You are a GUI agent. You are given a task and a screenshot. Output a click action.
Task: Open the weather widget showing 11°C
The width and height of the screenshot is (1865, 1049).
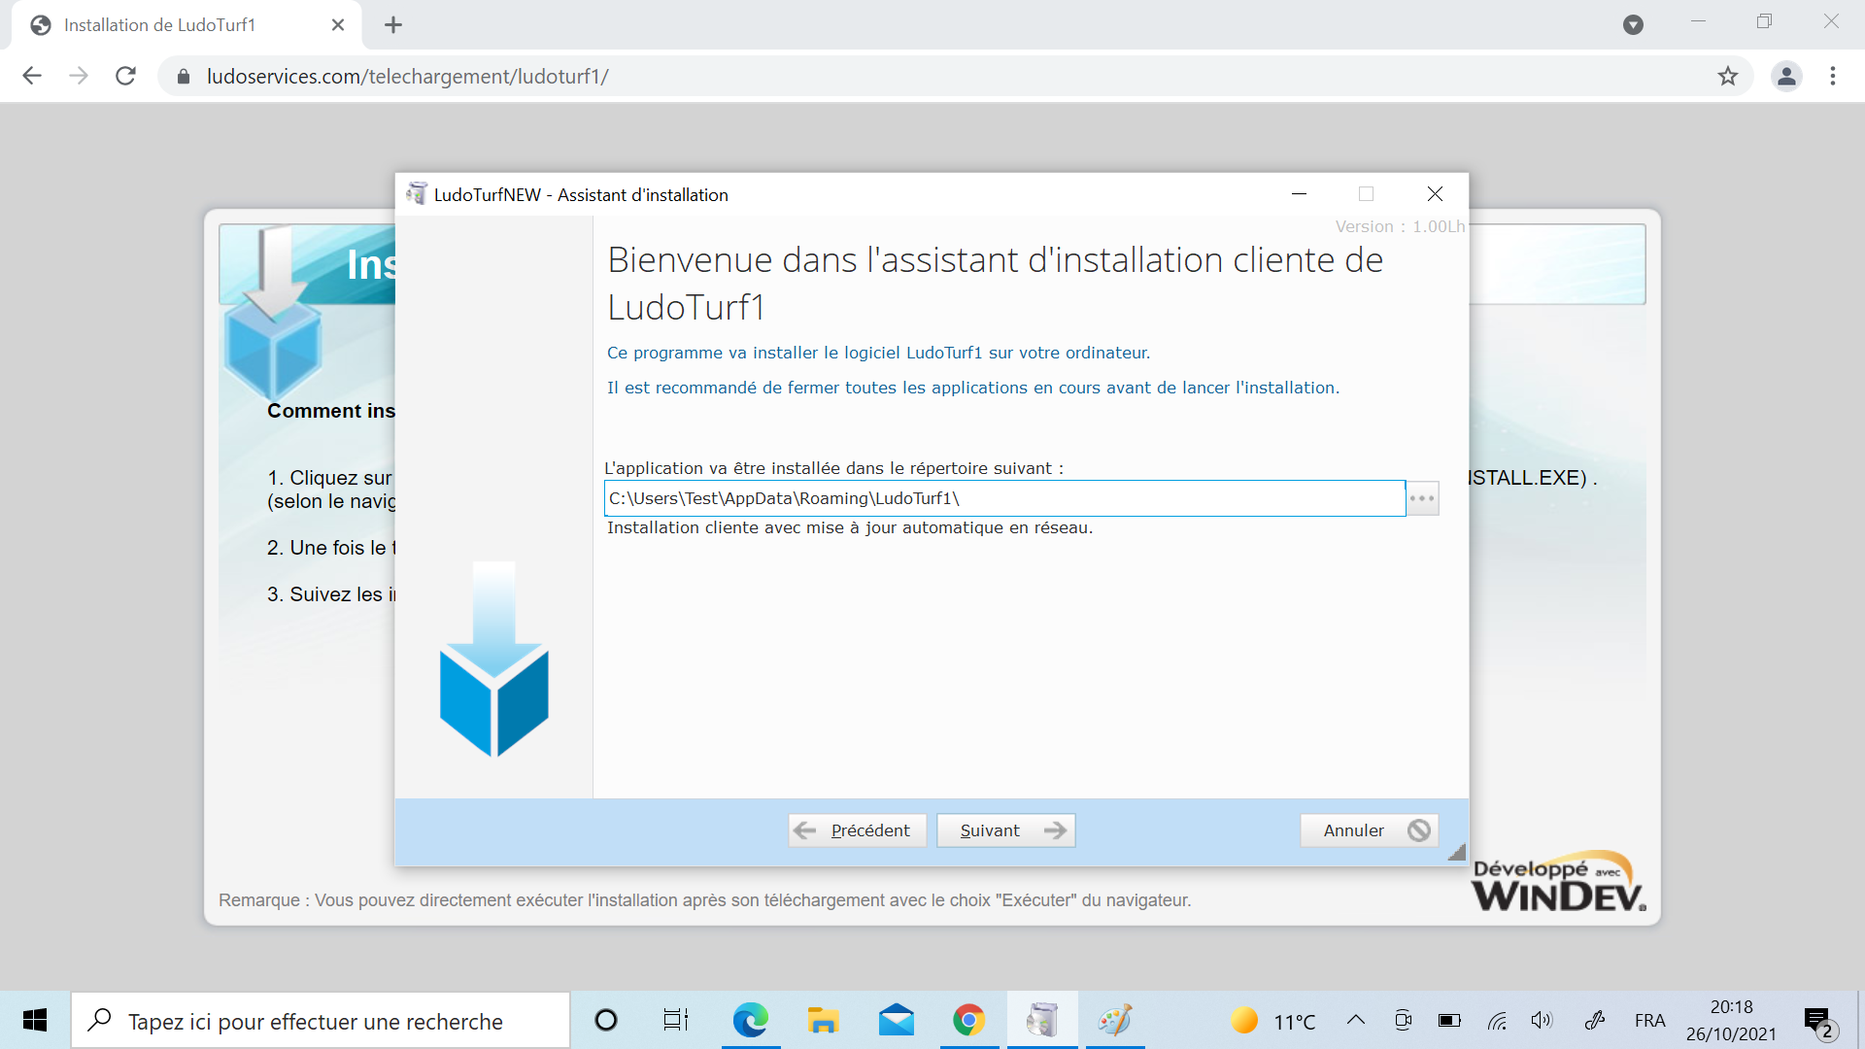pos(1273,1021)
